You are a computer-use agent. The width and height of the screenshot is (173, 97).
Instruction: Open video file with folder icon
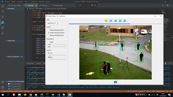(106, 21)
